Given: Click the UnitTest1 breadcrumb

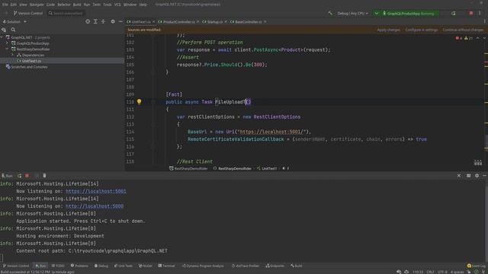Looking at the screenshot, I should tap(267, 168).
